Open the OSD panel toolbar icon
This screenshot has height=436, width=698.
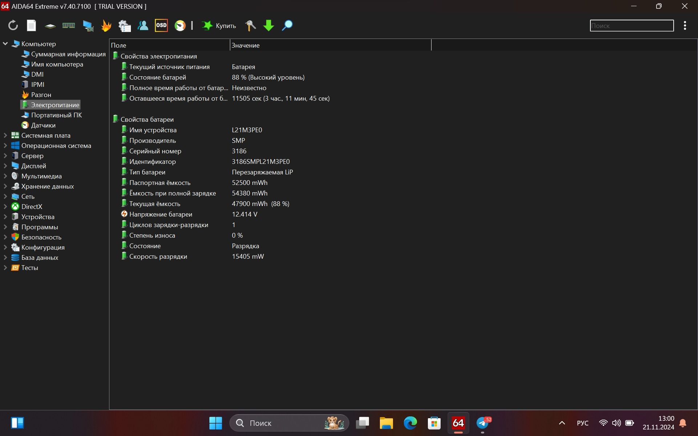161,25
